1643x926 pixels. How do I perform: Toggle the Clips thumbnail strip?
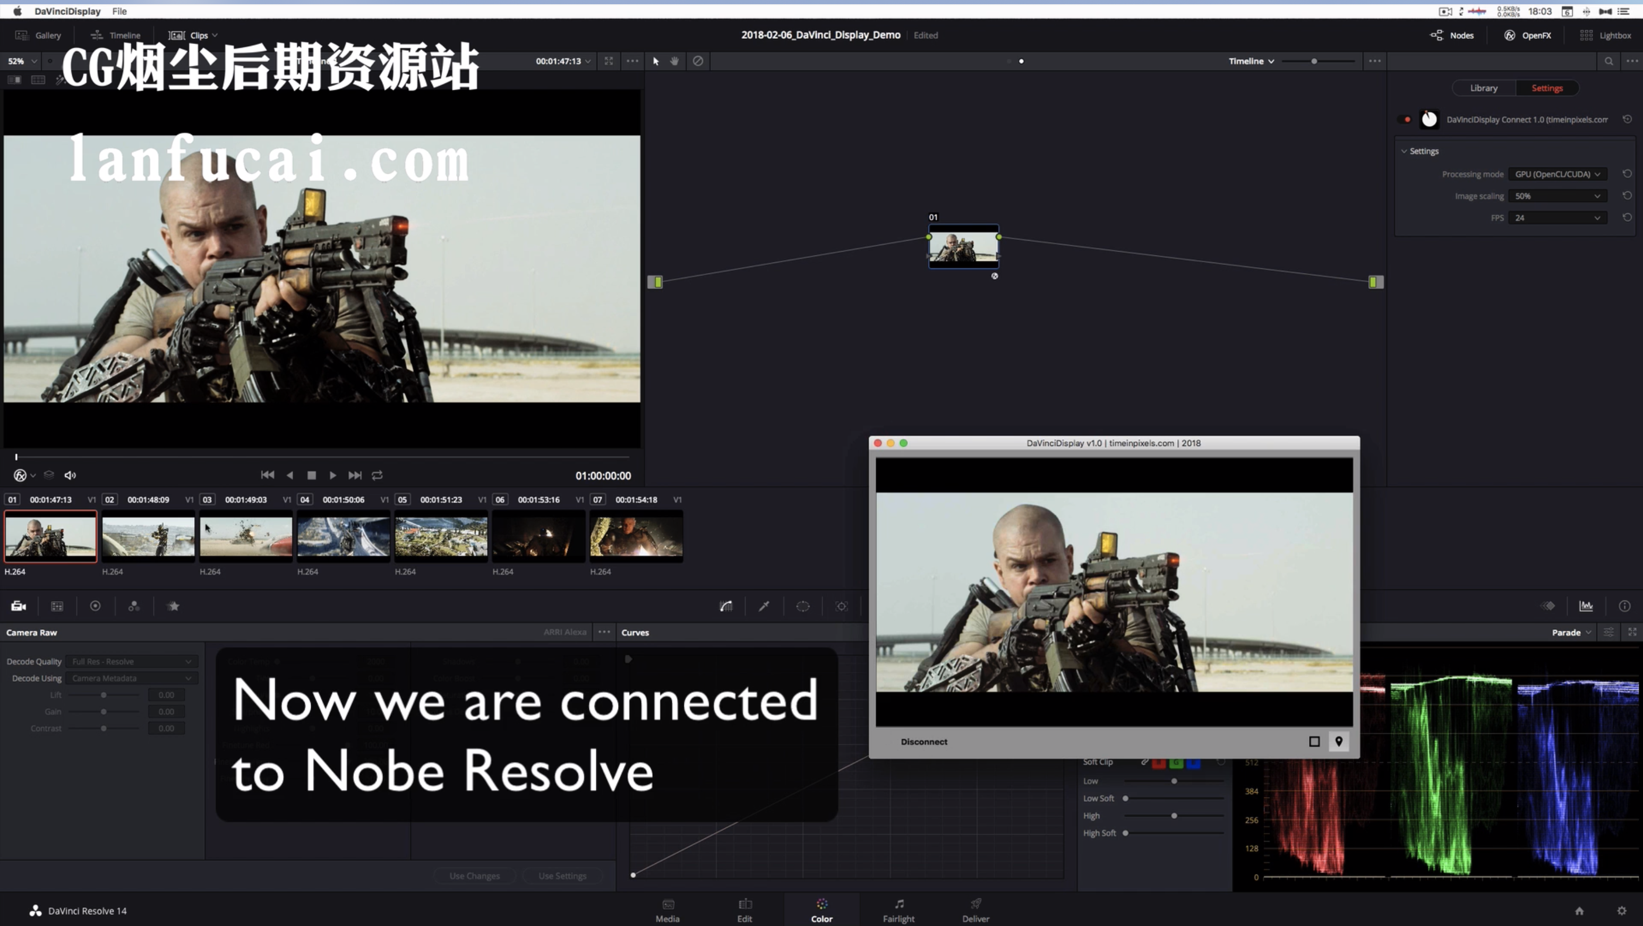[189, 35]
